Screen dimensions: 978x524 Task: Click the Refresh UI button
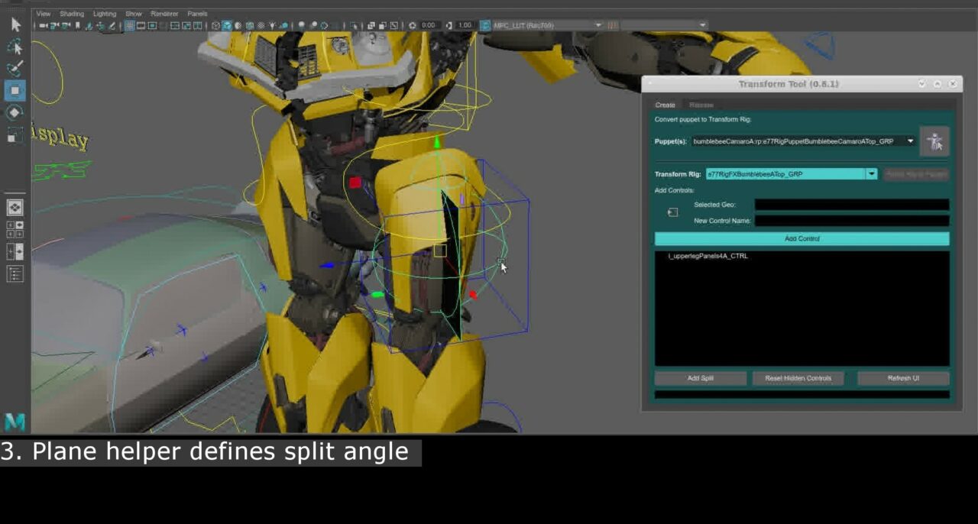[903, 378]
